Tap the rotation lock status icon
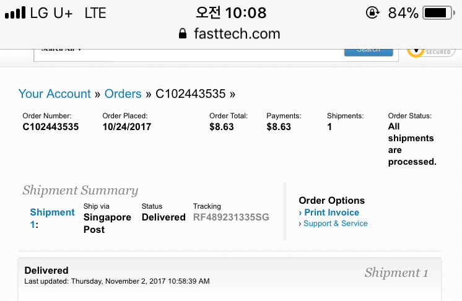 coord(373,12)
